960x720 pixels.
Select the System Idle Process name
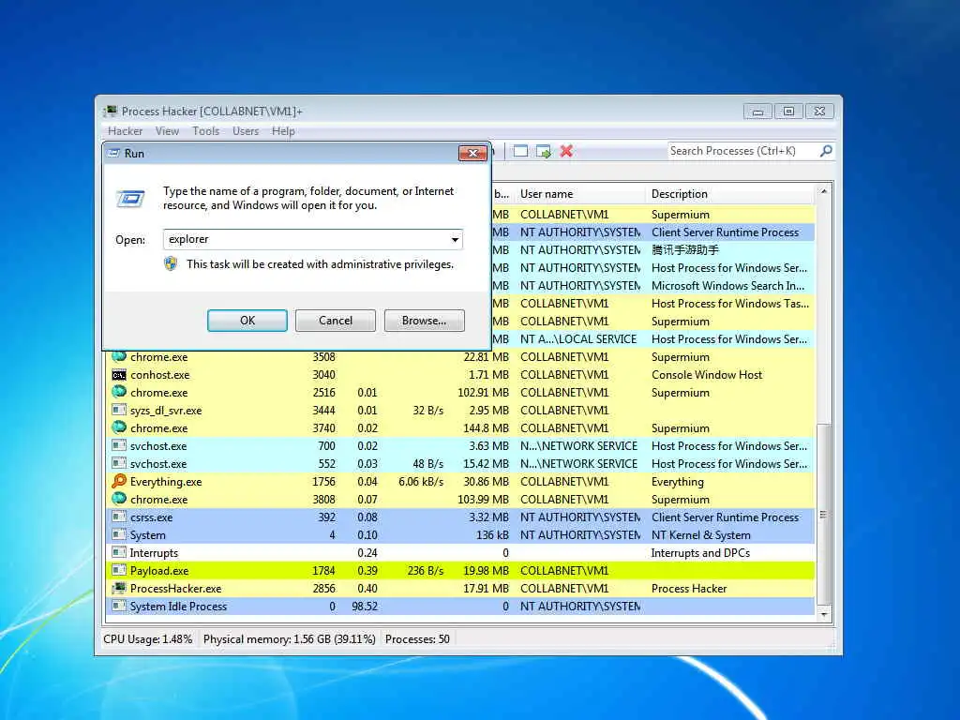coord(178,607)
